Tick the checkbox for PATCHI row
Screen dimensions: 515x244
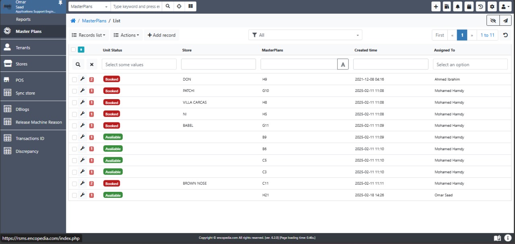click(74, 91)
